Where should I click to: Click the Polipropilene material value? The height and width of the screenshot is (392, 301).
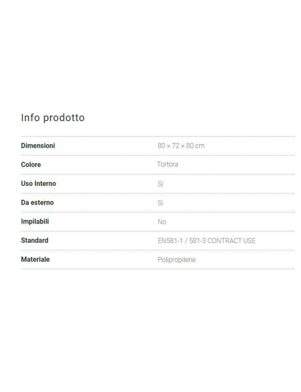pos(177,260)
